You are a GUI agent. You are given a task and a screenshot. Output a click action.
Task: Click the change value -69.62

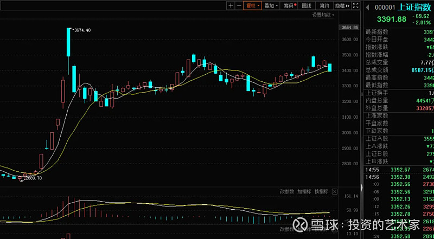[422, 16]
